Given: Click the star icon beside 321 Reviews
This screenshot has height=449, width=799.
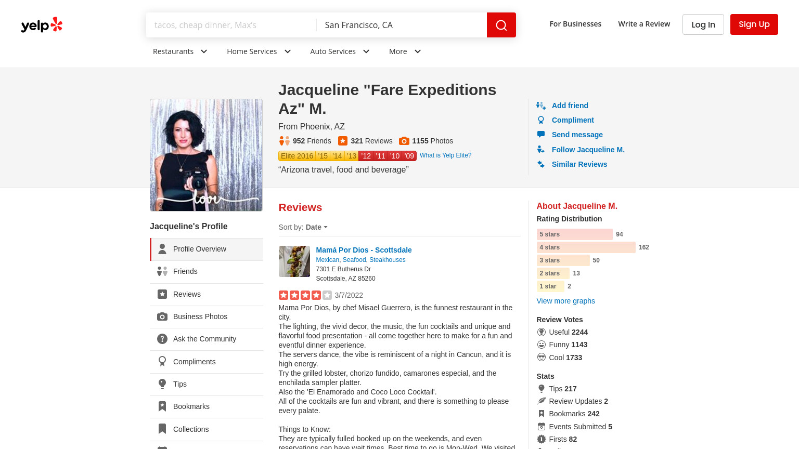Looking at the screenshot, I should point(343,141).
